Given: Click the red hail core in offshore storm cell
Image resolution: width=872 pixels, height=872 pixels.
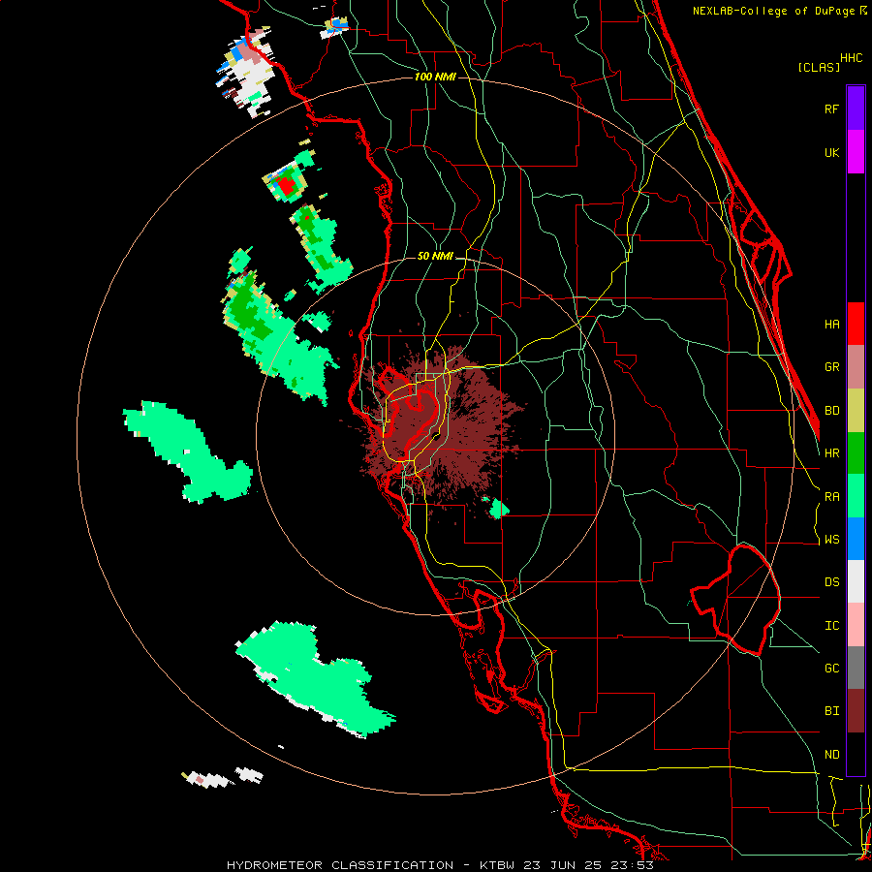Looking at the screenshot, I should [287, 186].
